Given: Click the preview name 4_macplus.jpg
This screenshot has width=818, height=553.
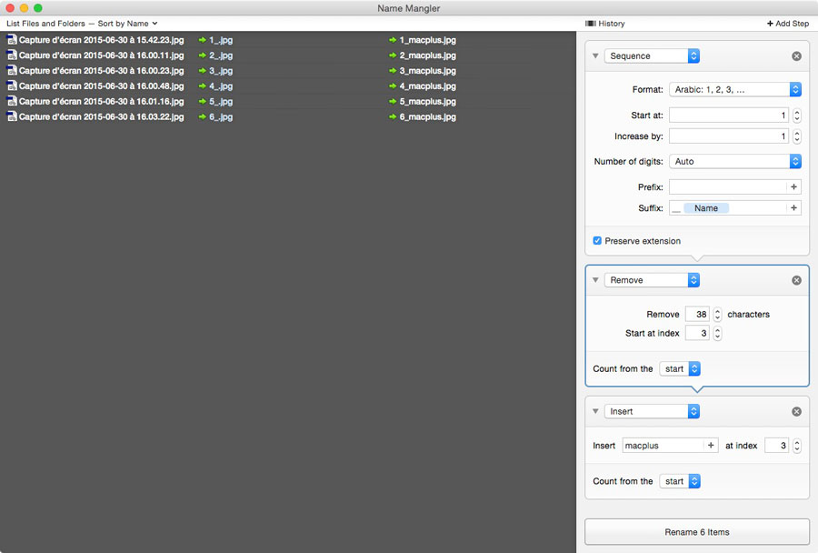Looking at the screenshot, I should coord(428,86).
